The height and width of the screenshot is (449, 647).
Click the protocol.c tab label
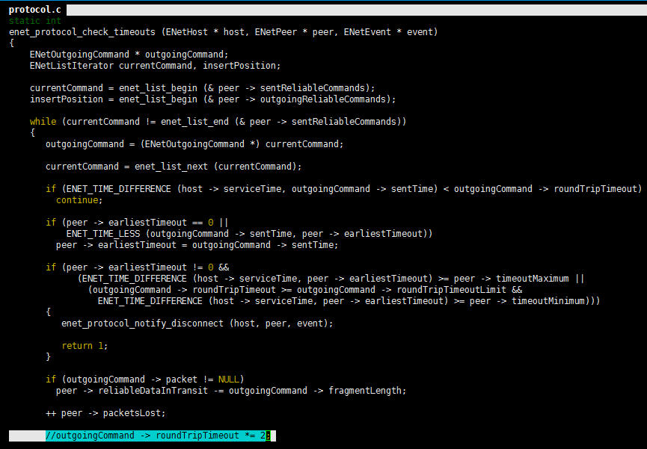point(34,10)
